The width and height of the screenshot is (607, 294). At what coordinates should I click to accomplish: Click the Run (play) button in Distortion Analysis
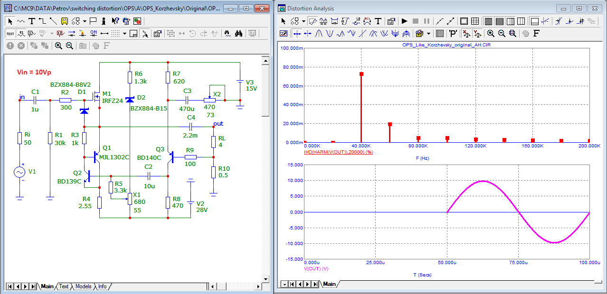[404, 21]
